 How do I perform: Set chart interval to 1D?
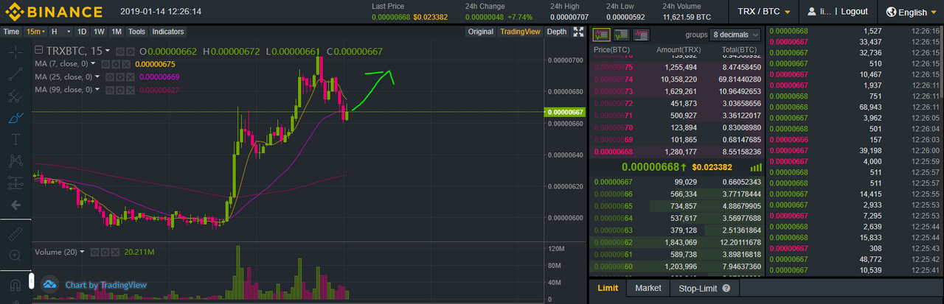[x=82, y=32]
